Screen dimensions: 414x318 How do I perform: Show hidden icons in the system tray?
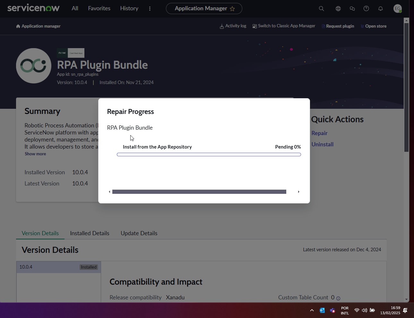click(x=312, y=310)
